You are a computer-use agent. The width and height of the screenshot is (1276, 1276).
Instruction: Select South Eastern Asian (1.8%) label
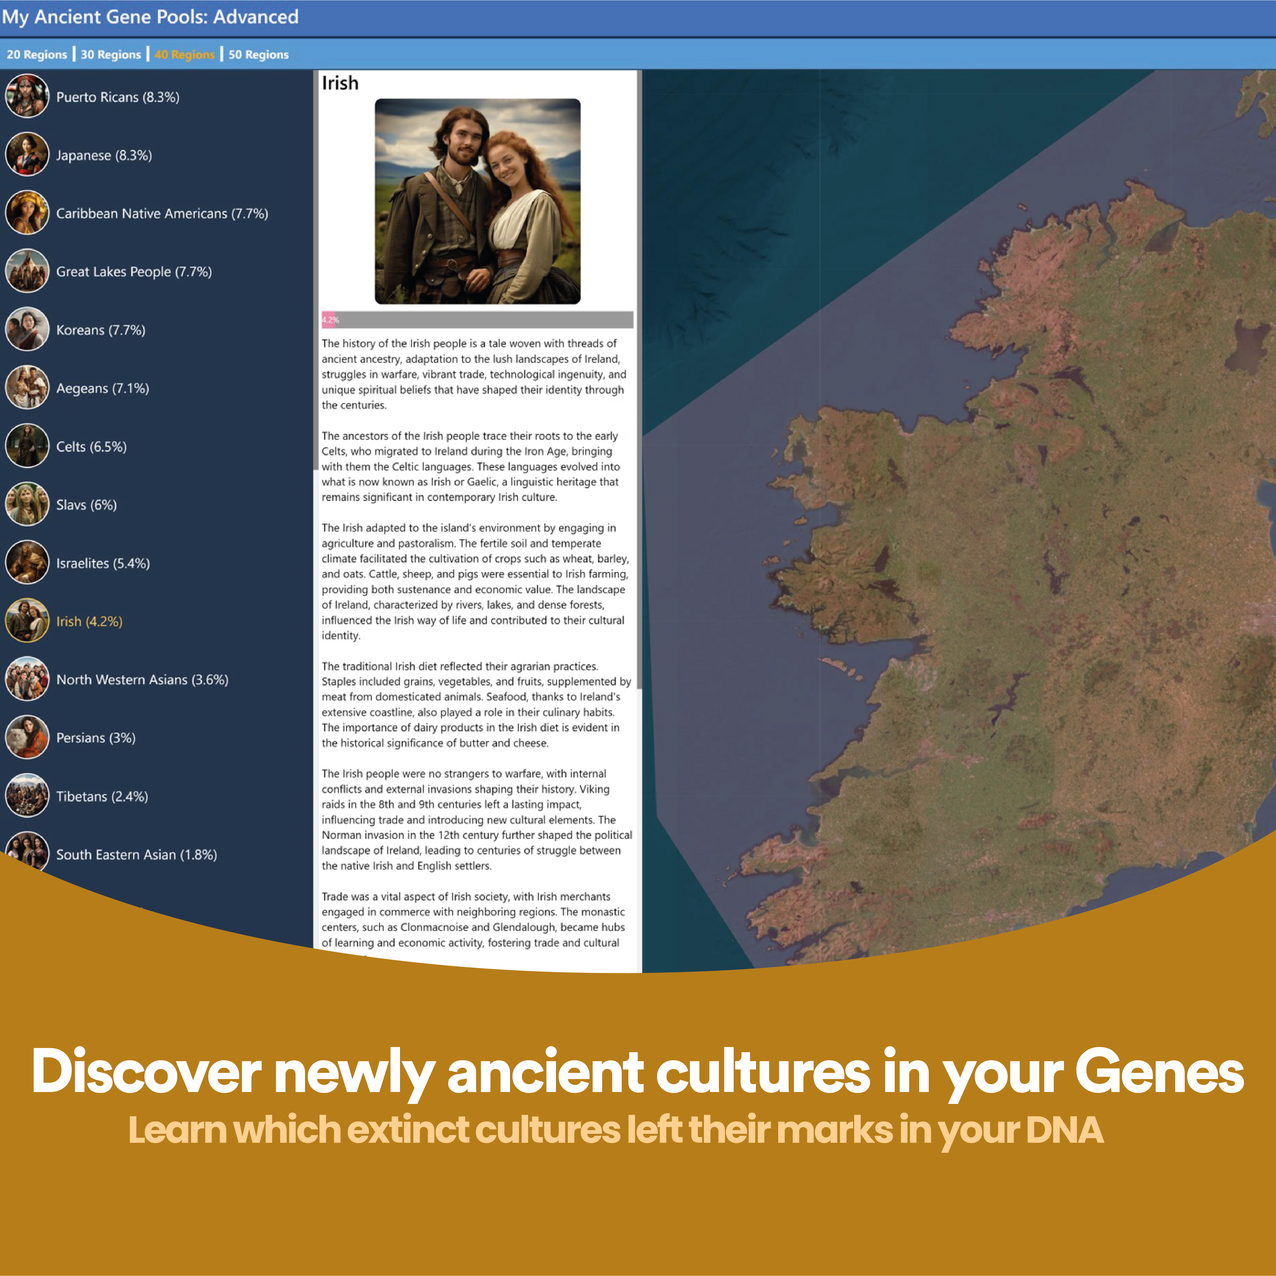coord(137,855)
